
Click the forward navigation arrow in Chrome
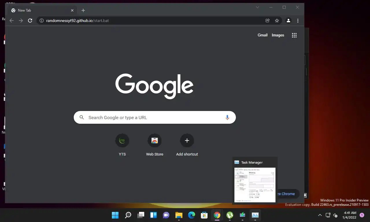(21, 21)
